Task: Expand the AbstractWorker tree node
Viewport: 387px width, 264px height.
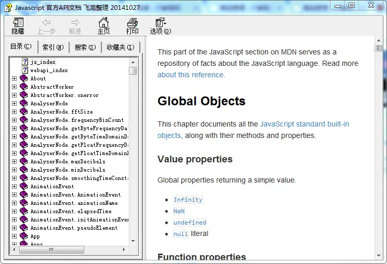Action: point(15,87)
